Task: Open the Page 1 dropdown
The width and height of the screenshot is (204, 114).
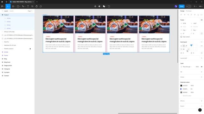Action: point(30,11)
